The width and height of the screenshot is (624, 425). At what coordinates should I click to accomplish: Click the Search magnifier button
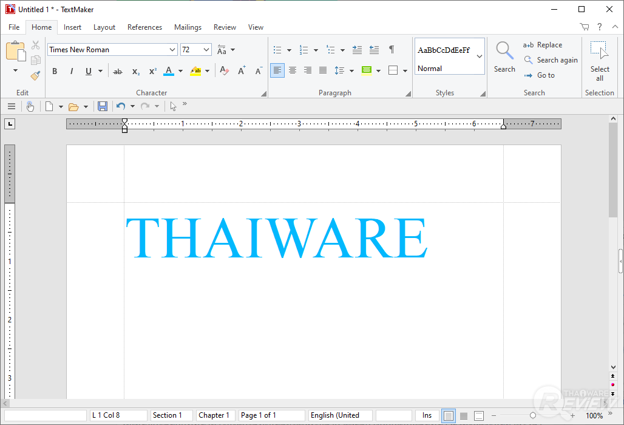[x=504, y=57]
